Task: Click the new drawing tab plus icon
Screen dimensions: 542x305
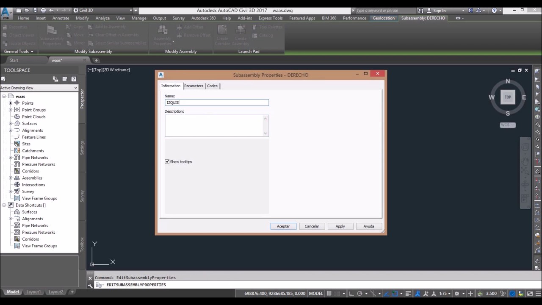Action: (x=96, y=60)
